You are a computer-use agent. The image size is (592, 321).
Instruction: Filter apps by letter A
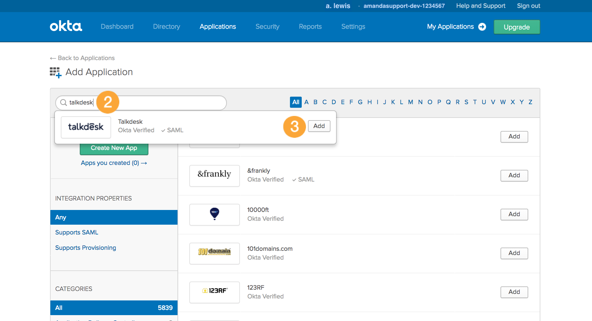pyautogui.click(x=306, y=102)
